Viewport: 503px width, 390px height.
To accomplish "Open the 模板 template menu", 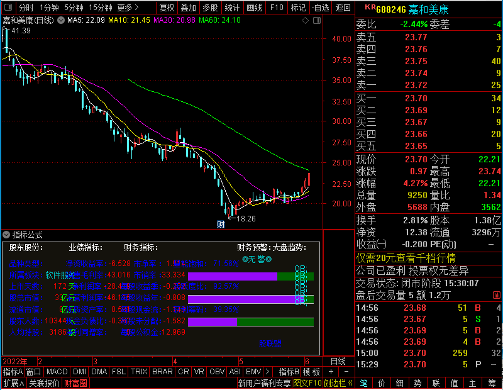I will point(311,372).
